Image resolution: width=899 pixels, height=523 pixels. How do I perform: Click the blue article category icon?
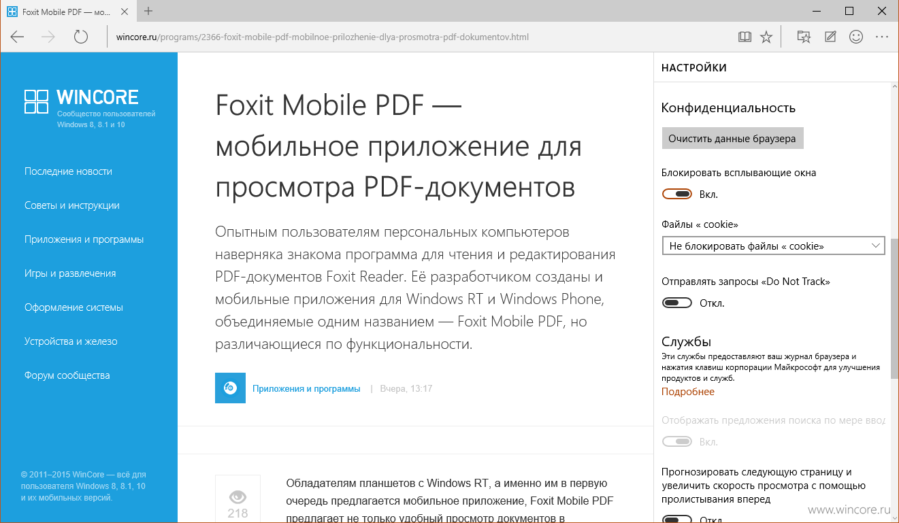230,388
